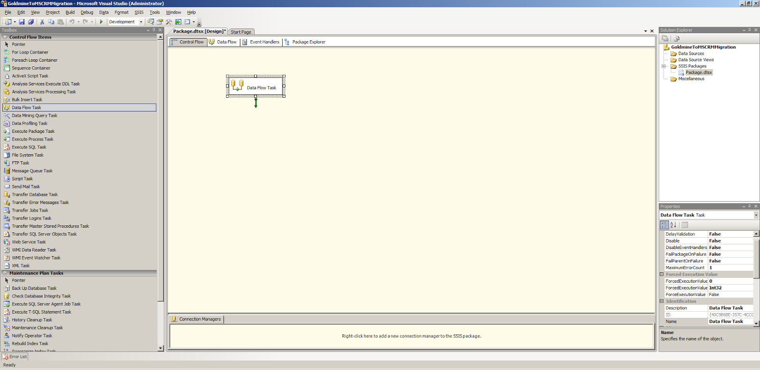Open the Development configuration dropdown
This screenshot has width=760, height=370.
(141, 22)
